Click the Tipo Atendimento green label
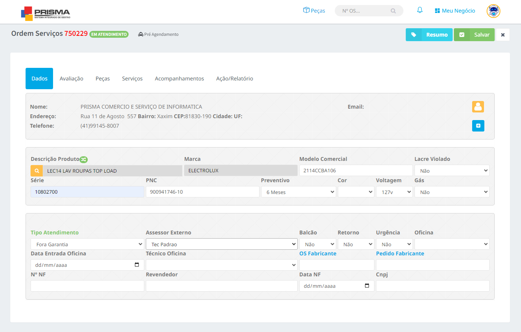The image size is (521, 332). point(55,233)
